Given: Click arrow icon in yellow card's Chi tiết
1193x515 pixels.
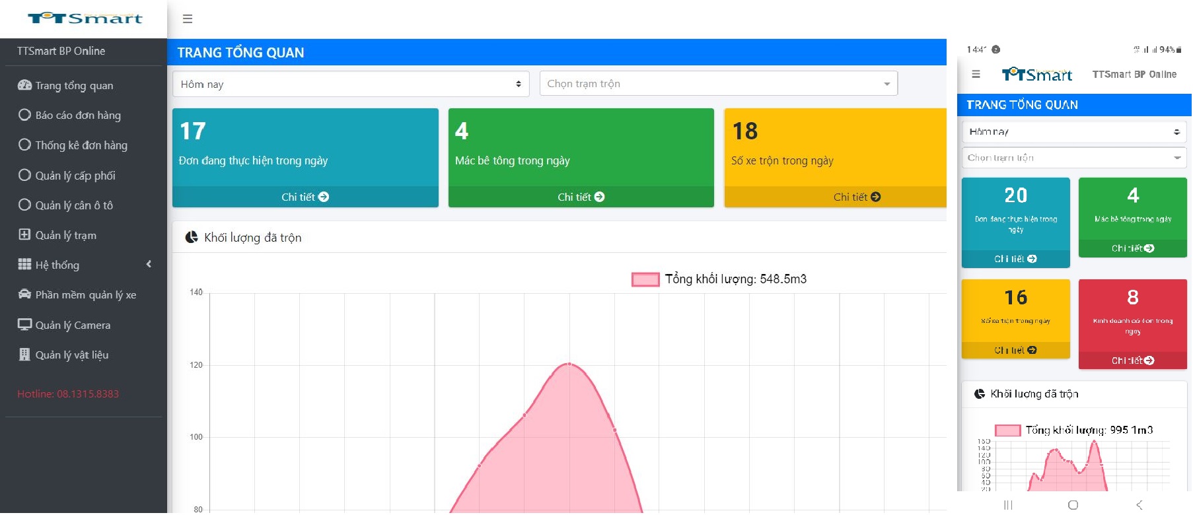Looking at the screenshot, I should [x=875, y=197].
